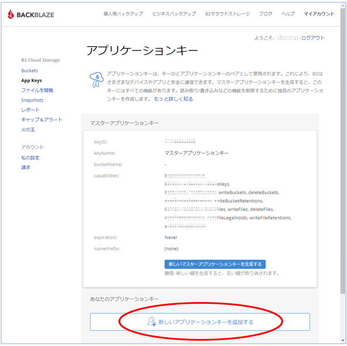
Task: Click the cloud key illustration icon
Action: point(96,80)
